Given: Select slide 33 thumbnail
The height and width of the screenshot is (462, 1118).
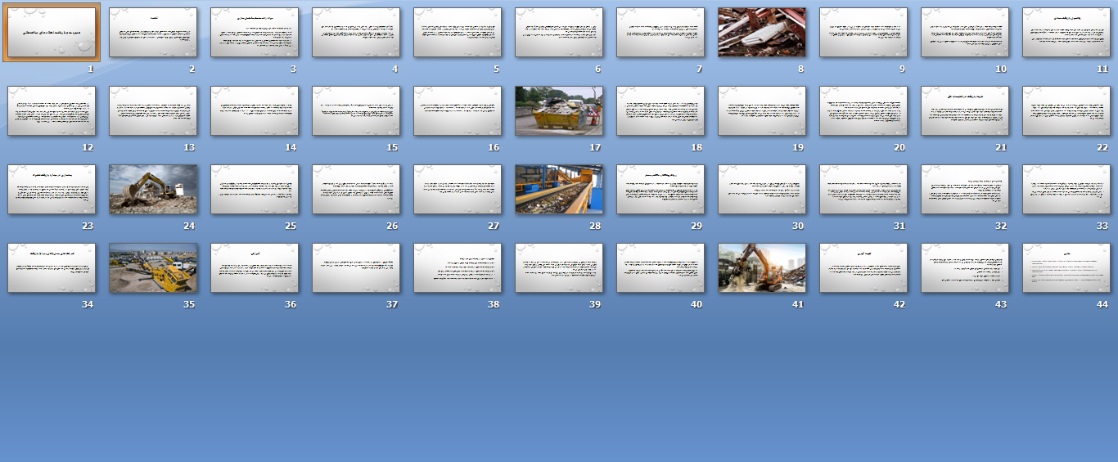Looking at the screenshot, I should click(1066, 190).
